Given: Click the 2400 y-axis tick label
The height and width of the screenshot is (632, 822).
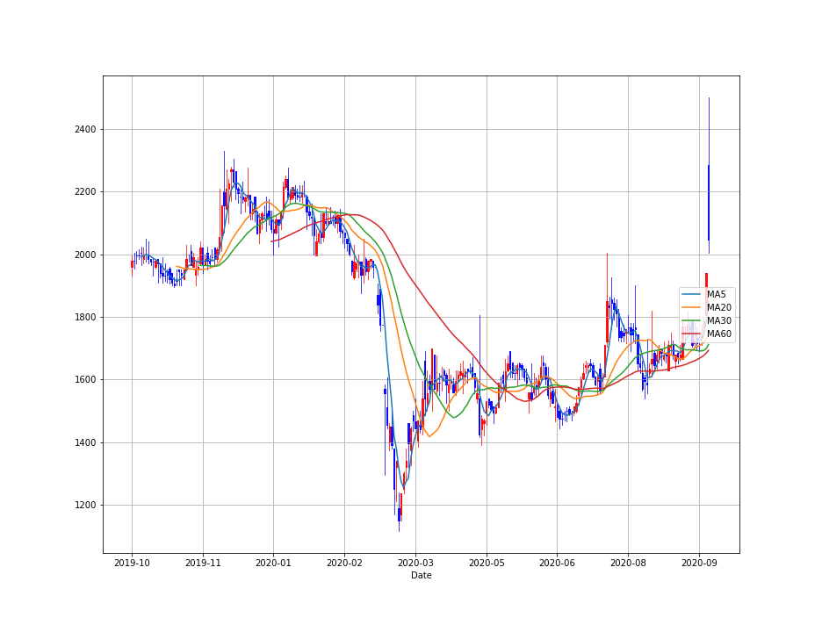Looking at the screenshot, I should pos(85,129).
